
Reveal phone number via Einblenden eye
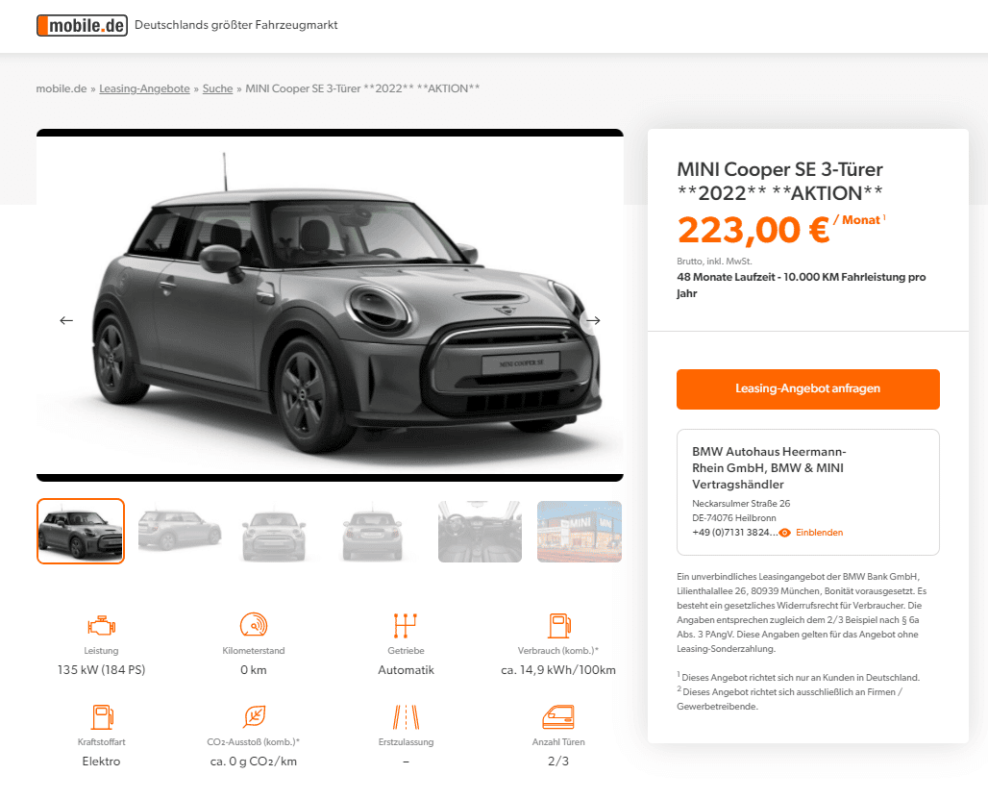point(811,533)
